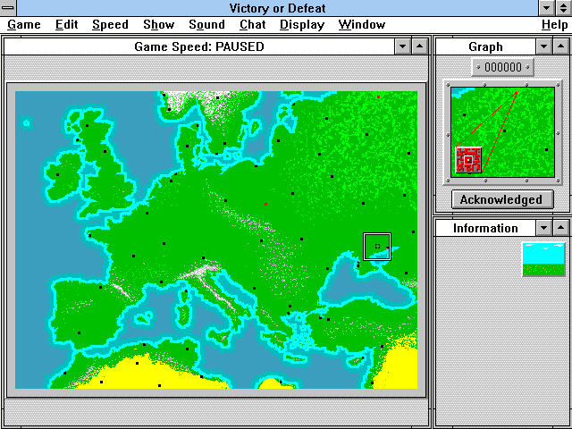Viewport: 572px width, 429px height.
Task: Click the sky landscape terrain thumbnail
Action: (x=543, y=258)
